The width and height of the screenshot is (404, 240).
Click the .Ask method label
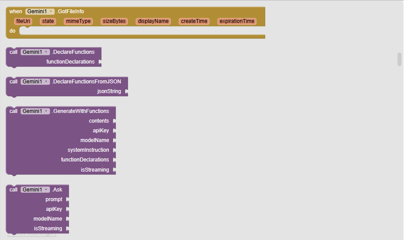click(57, 190)
